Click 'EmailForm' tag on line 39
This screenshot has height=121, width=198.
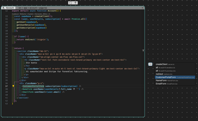28,92
